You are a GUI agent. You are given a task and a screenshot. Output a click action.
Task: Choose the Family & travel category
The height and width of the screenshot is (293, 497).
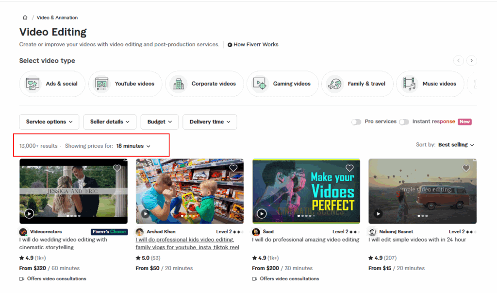point(357,84)
